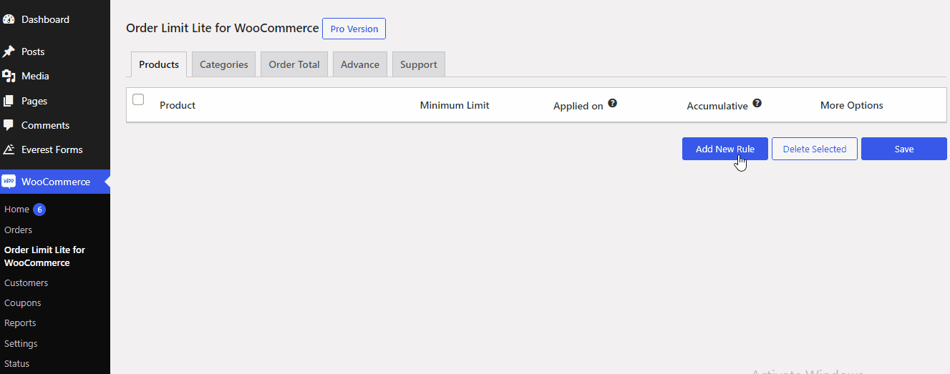Open the Advance tab
Image resolution: width=950 pixels, height=374 pixels.
[x=360, y=64]
